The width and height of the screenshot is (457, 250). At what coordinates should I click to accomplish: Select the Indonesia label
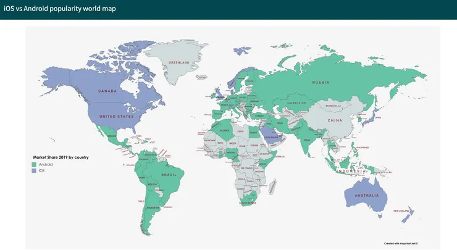coord(351,171)
